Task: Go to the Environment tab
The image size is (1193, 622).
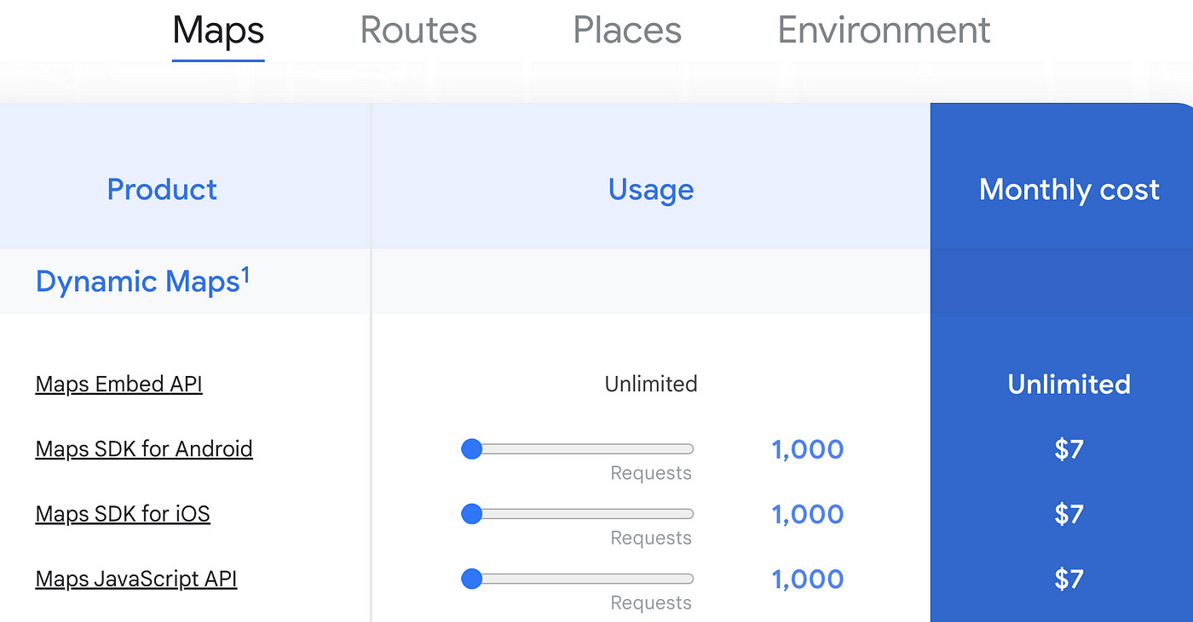Action: 884,31
